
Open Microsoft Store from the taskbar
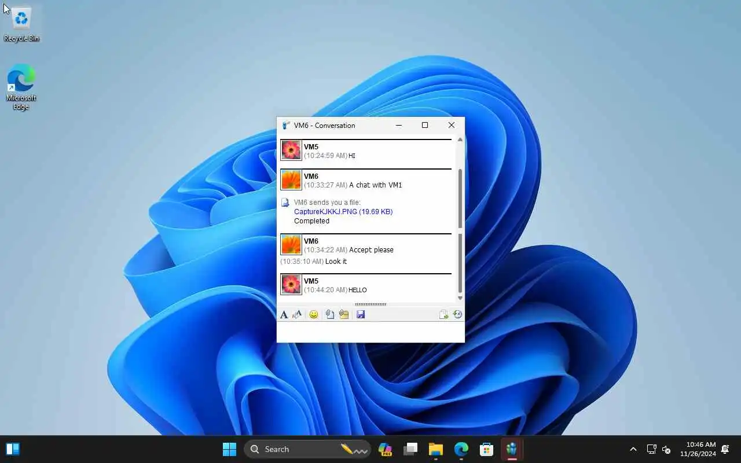487,449
